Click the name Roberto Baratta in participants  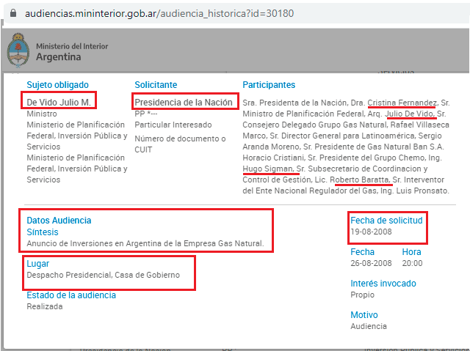(x=360, y=180)
